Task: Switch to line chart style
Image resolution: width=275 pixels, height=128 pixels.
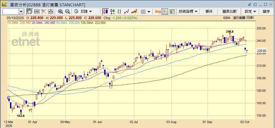Action: click(x=126, y=12)
